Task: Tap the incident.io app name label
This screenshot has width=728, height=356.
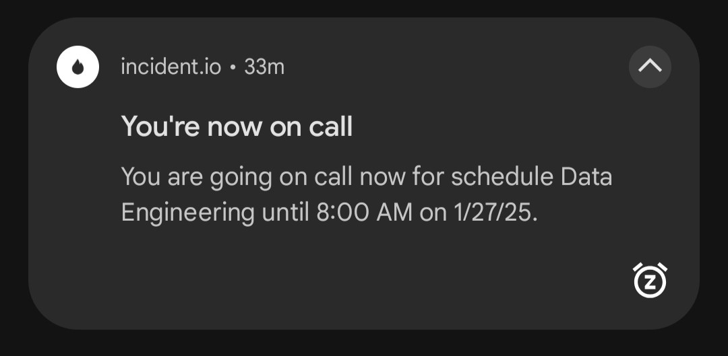Action: [171, 67]
